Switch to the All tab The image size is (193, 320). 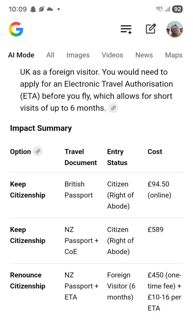50,55
